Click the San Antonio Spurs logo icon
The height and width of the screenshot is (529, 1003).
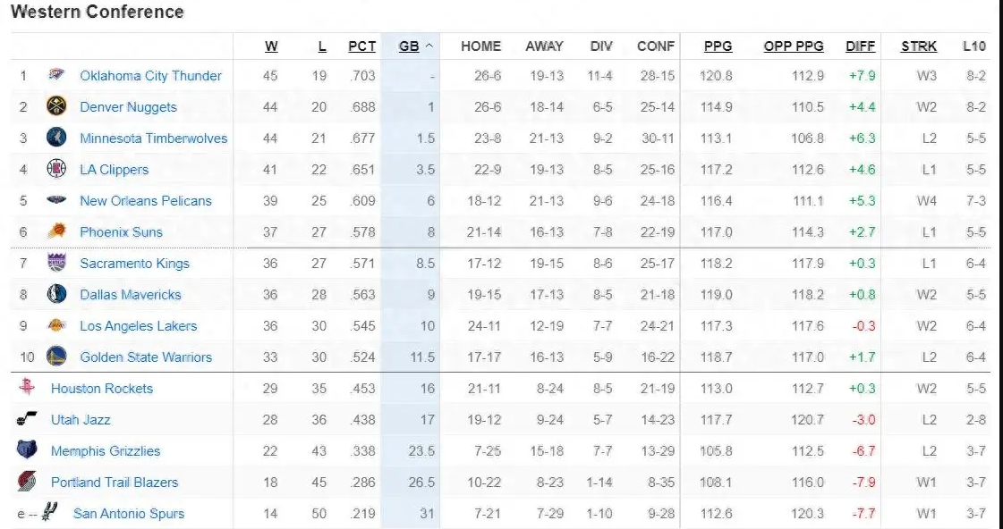coord(50,513)
